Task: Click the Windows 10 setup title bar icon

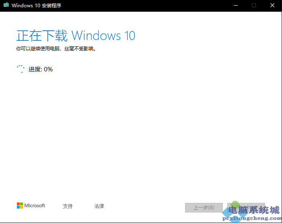Action: tap(6, 5)
